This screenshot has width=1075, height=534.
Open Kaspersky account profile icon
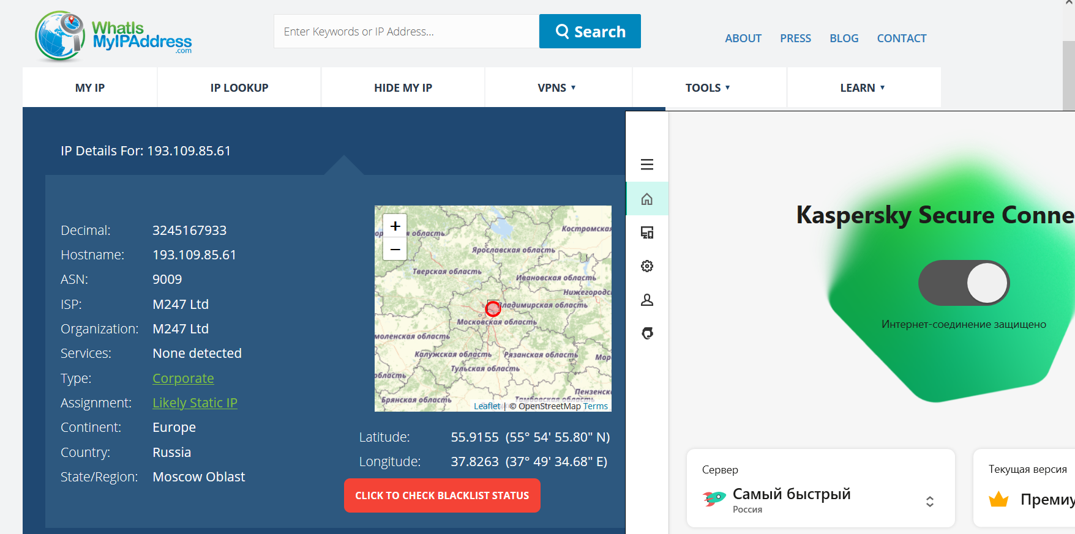coord(647,300)
